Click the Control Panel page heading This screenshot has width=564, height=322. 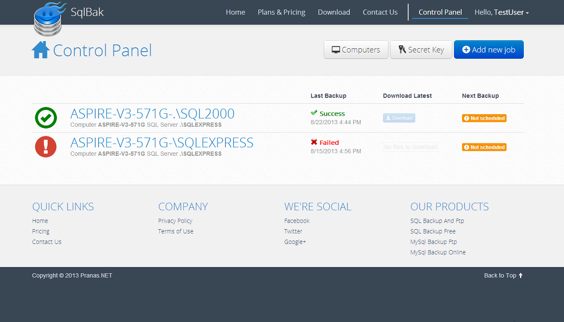tap(102, 50)
